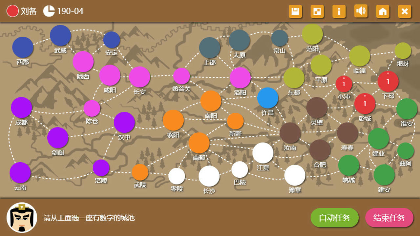The width and height of the screenshot is (420, 236).
Task: Select the red 小沛 city with number 1
Action: point(344,84)
